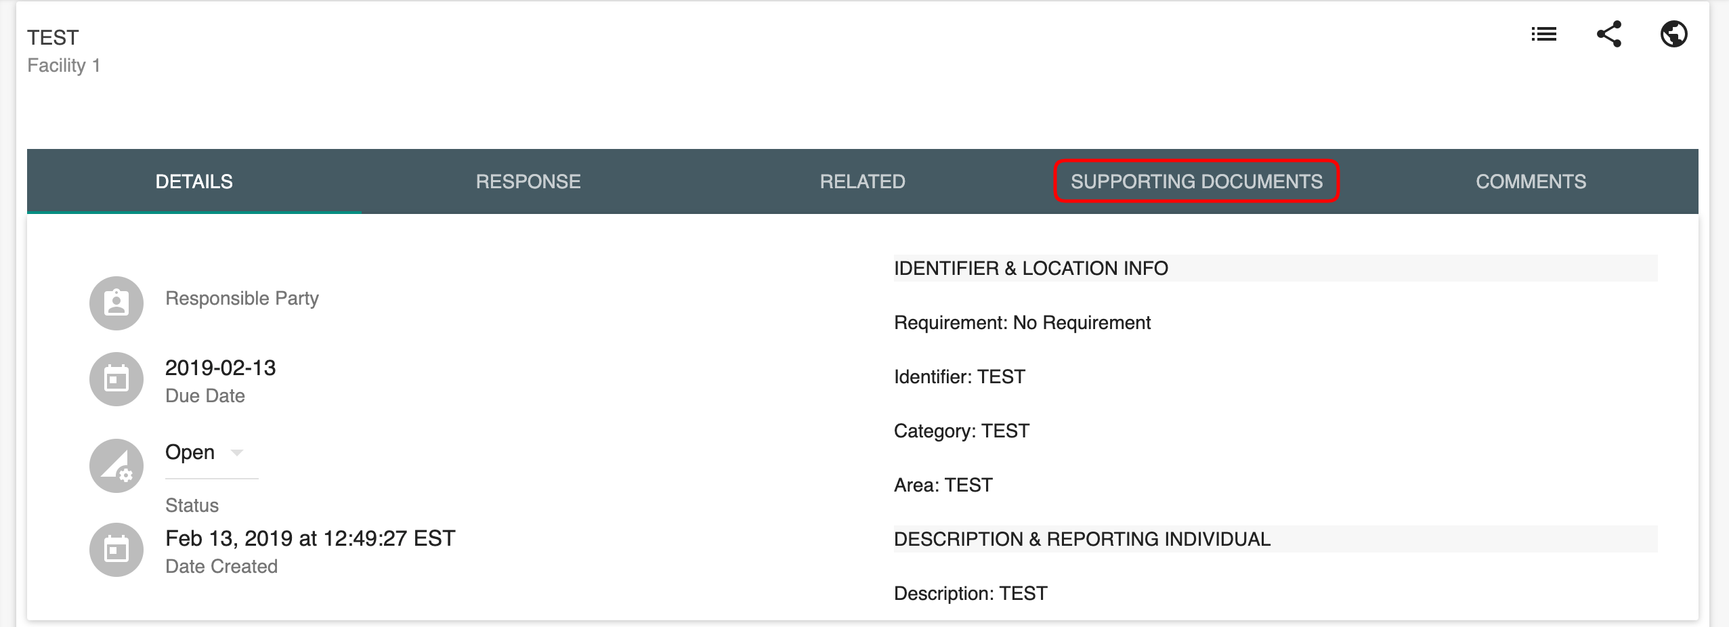
Task: Click the 2019-02-13 due date value
Action: point(220,368)
